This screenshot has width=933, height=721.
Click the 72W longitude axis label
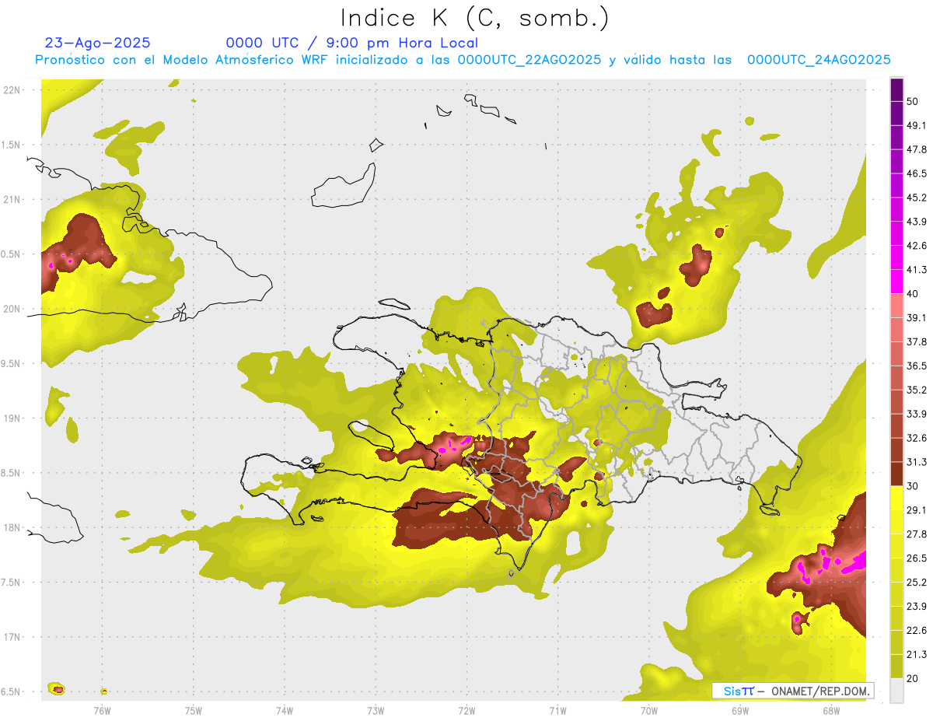466,710
